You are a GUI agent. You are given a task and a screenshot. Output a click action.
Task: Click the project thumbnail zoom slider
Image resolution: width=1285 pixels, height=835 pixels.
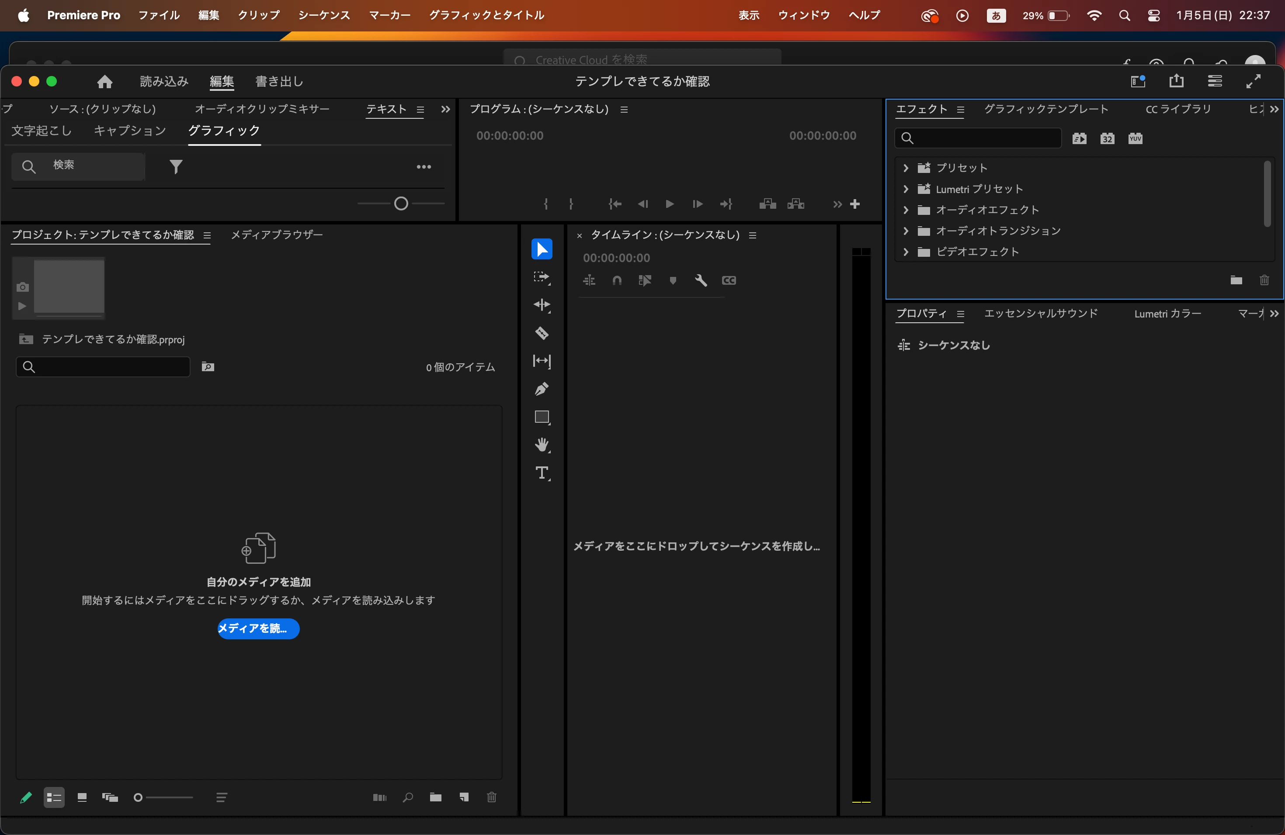[162, 797]
